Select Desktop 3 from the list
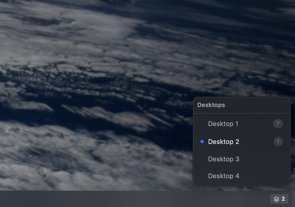The width and height of the screenshot is (295, 207). point(224,159)
